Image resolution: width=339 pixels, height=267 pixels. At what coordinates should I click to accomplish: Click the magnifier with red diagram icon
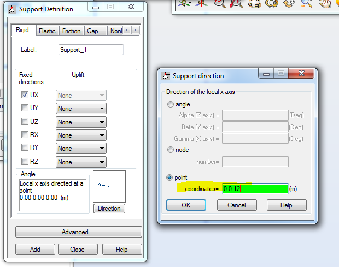click(220, 3)
